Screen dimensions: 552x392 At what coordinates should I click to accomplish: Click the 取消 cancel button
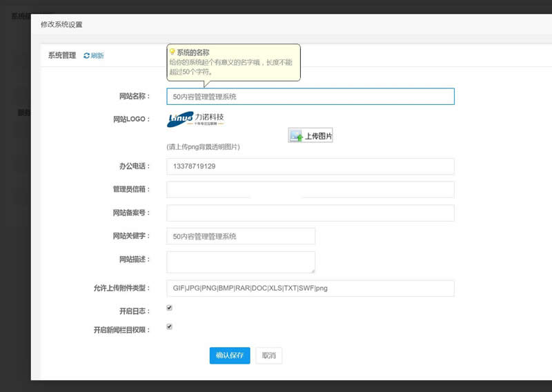(x=269, y=355)
